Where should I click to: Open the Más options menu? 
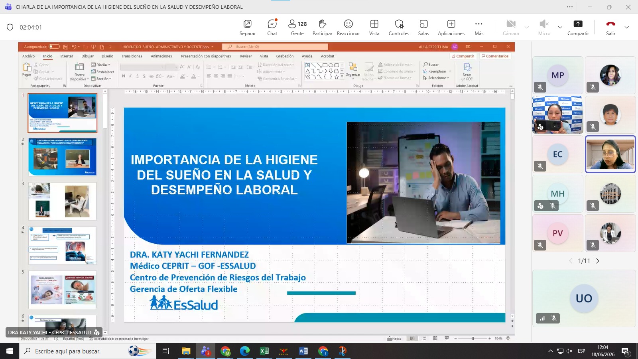click(x=479, y=28)
